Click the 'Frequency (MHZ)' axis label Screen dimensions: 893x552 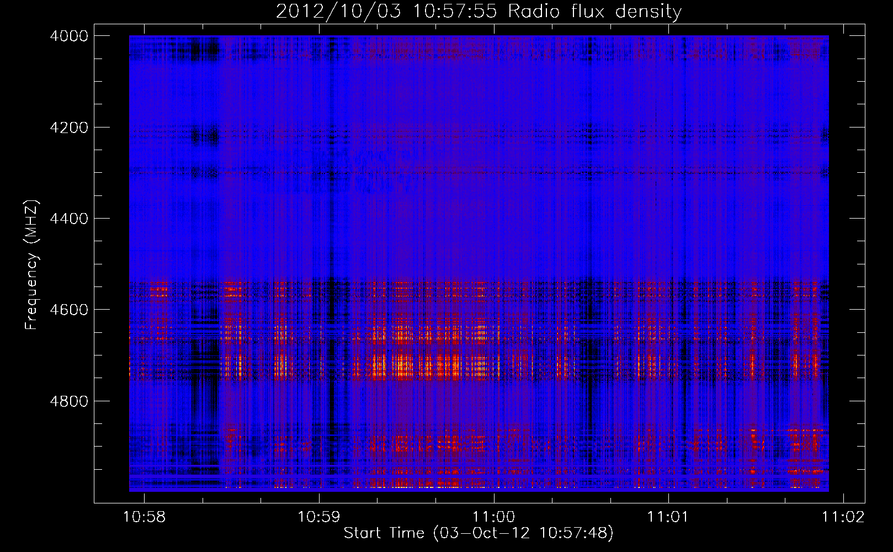point(31,265)
